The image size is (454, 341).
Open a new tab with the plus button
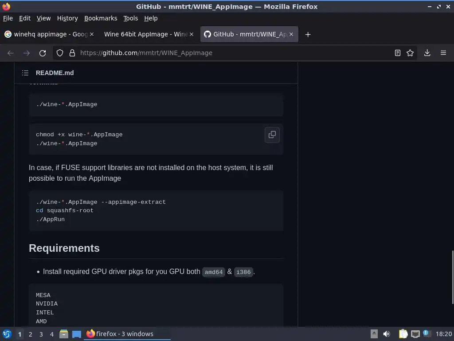point(308,35)
